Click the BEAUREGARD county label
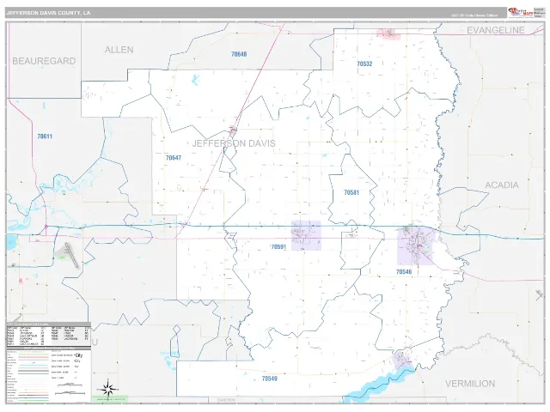The height and width of the screenshot is (412, 550). click(44, 61)
